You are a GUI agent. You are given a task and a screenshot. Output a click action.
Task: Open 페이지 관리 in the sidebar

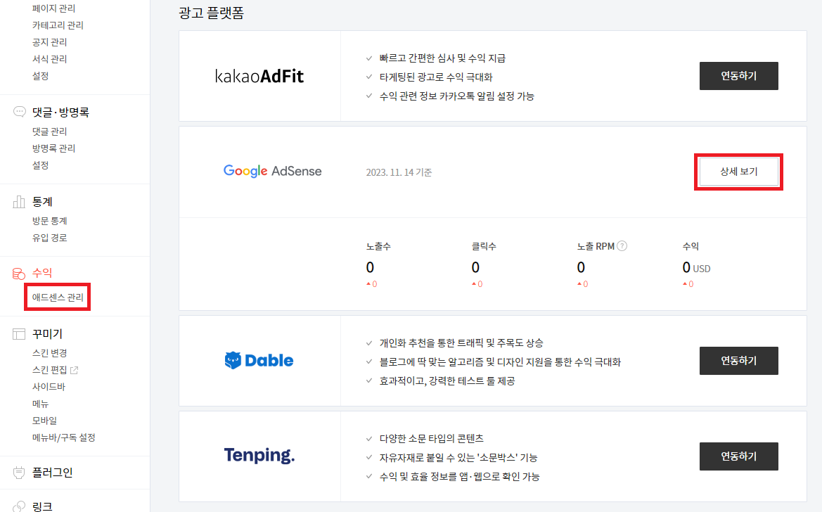[x=53, y=8]
